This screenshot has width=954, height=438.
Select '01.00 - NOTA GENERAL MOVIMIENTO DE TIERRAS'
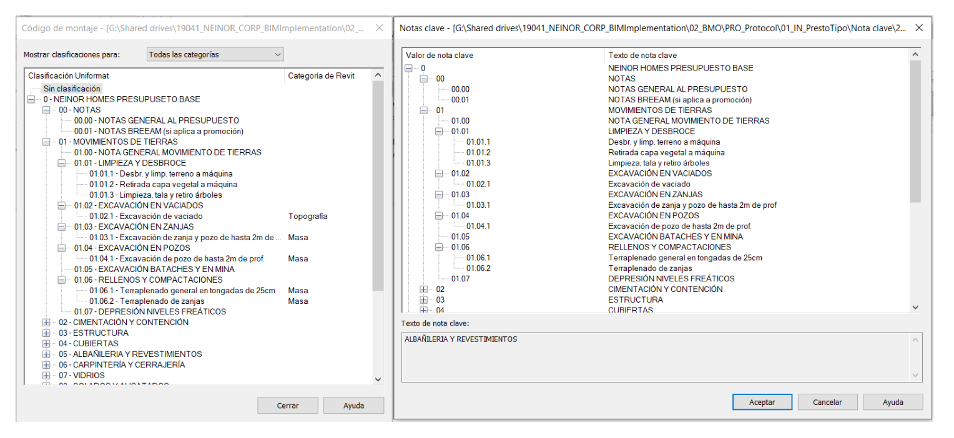pos(167,153)
